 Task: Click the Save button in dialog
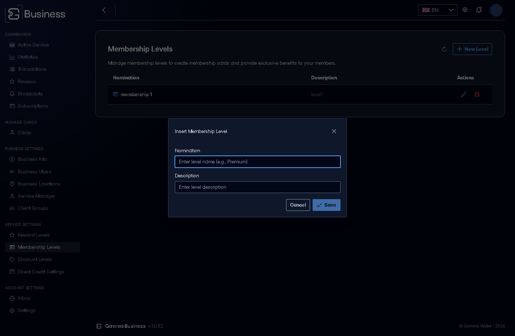click(x=327, y=205)
